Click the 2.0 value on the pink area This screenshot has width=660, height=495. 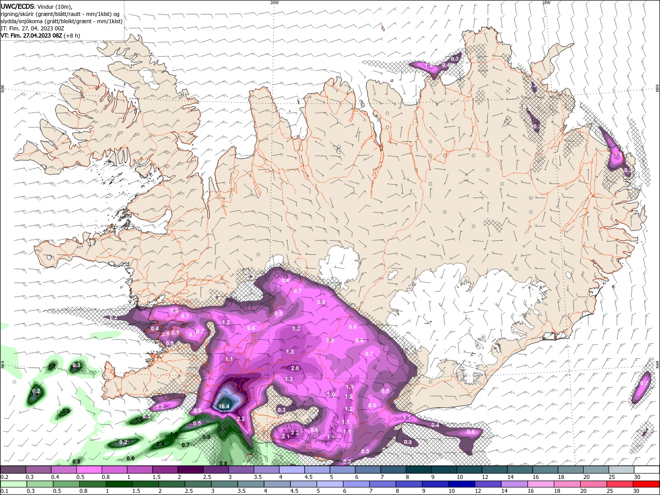pos(295,369)
